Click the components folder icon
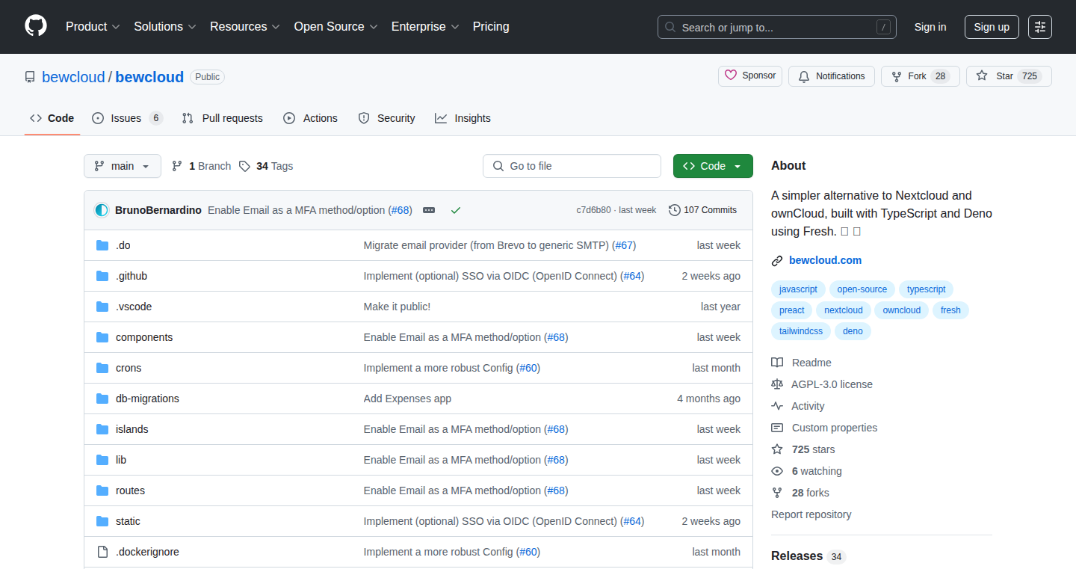The image size is (1076, 569). pyautogui.click(x=102, y=337)
